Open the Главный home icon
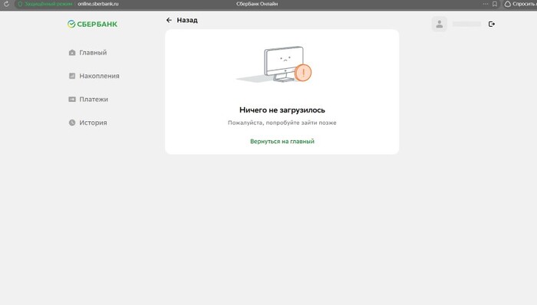Viewport: 537px width, 305px height. pyautogui.click(x=72, y=53)
